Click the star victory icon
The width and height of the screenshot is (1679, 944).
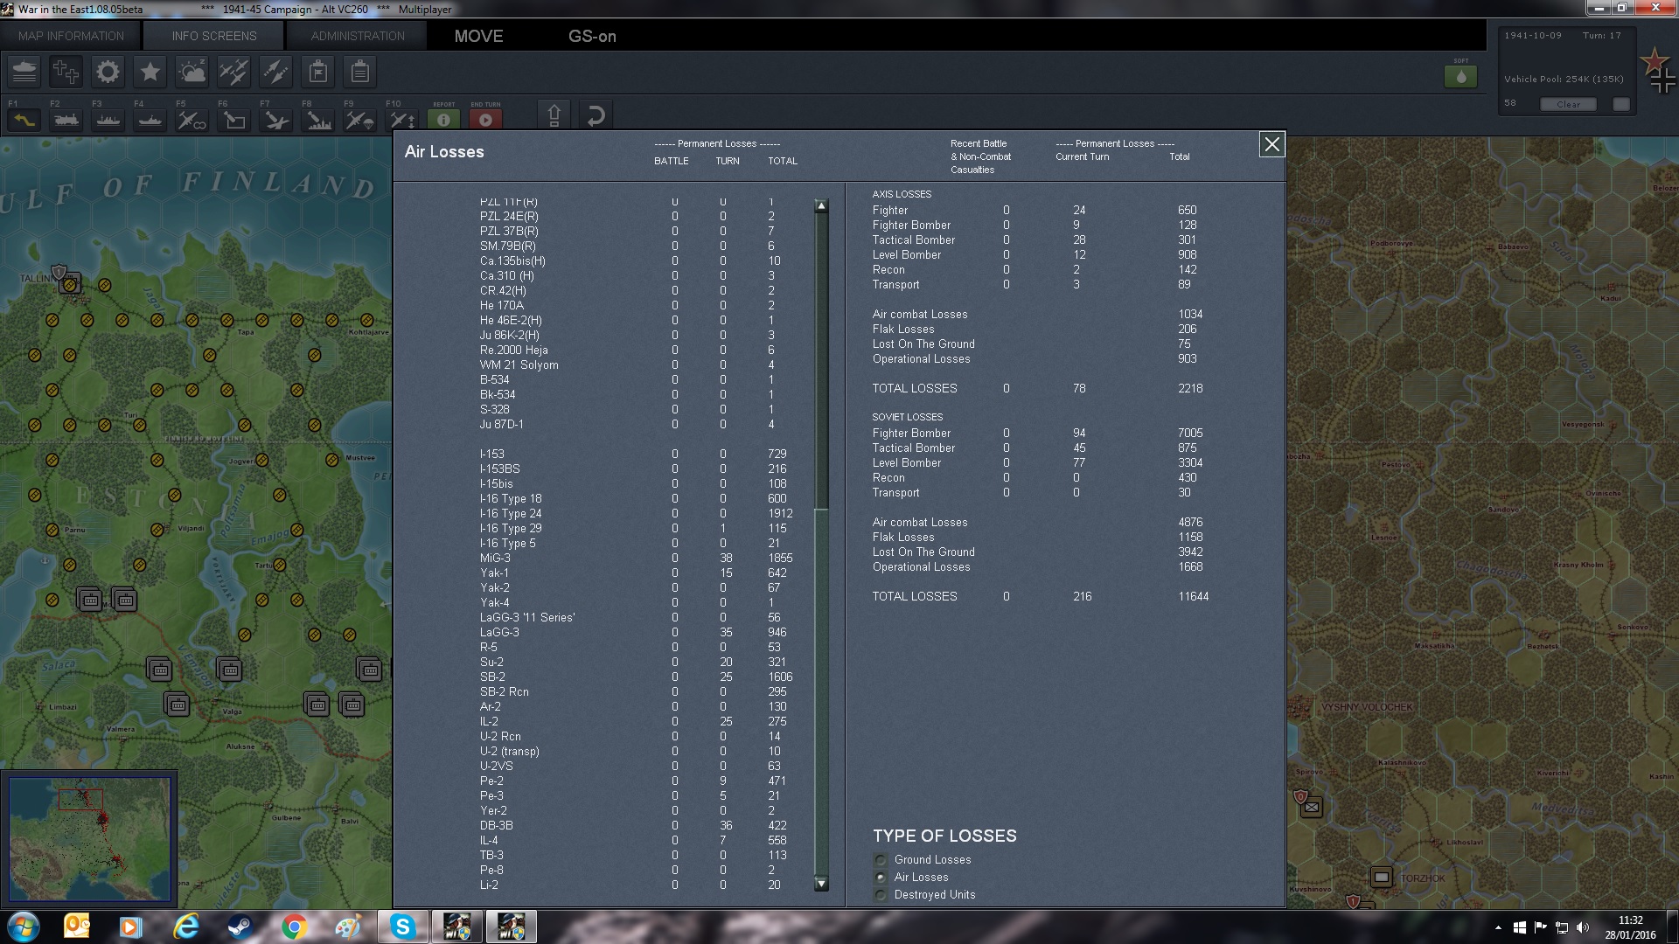tap(150, 72)
